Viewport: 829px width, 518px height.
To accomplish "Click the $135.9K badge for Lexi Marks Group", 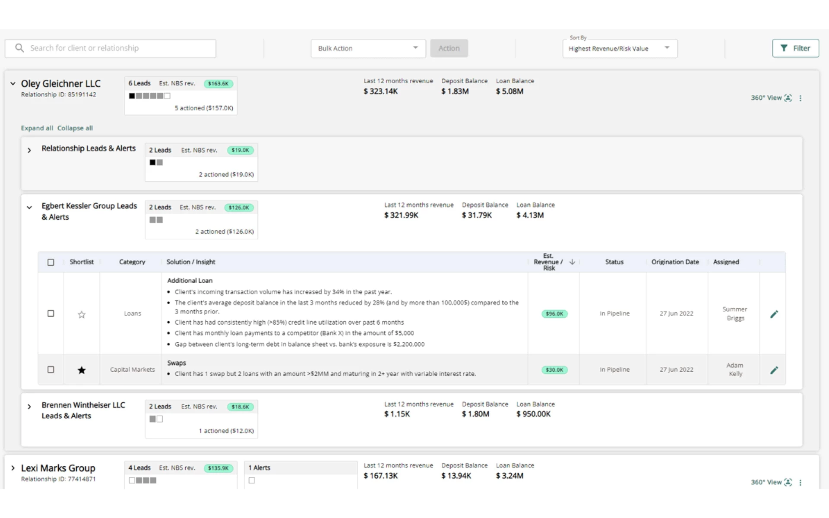I will click(218, 468).
